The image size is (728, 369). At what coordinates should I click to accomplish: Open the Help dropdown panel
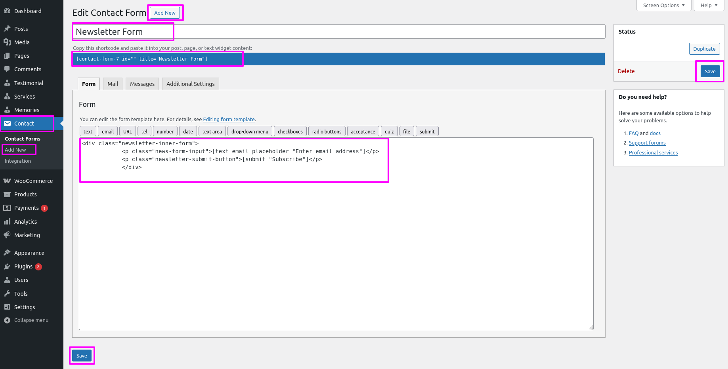709,5
